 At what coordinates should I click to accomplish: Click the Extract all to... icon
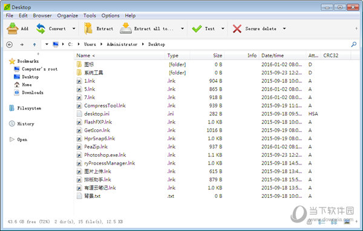point(126,28)
